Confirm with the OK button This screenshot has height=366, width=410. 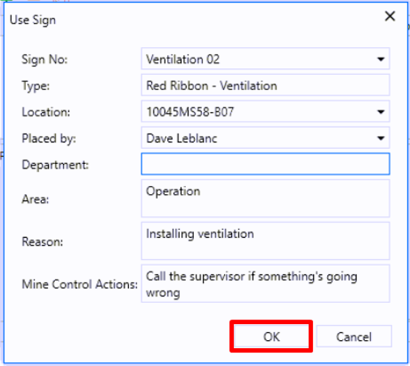point(272,336)
